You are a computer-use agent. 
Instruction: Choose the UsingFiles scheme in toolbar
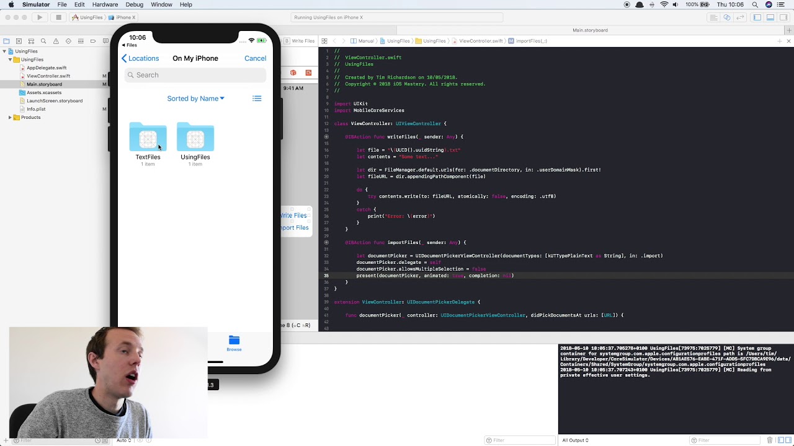click(87, 17)
